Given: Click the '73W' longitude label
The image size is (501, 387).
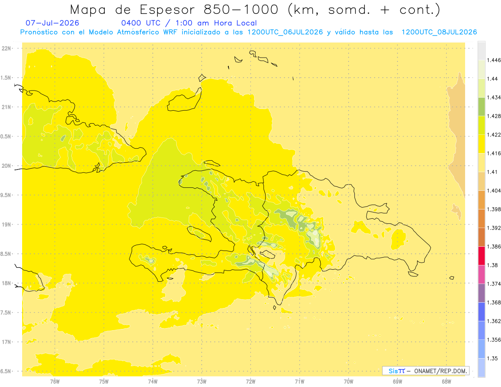Looking at the screenshot, I should tap(202, 381).
